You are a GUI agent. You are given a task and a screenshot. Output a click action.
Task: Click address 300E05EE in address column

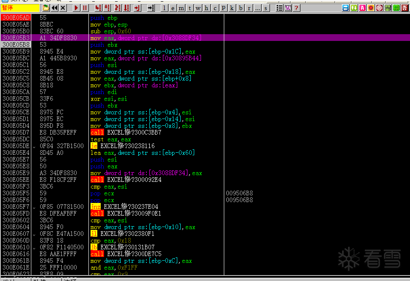16,180
